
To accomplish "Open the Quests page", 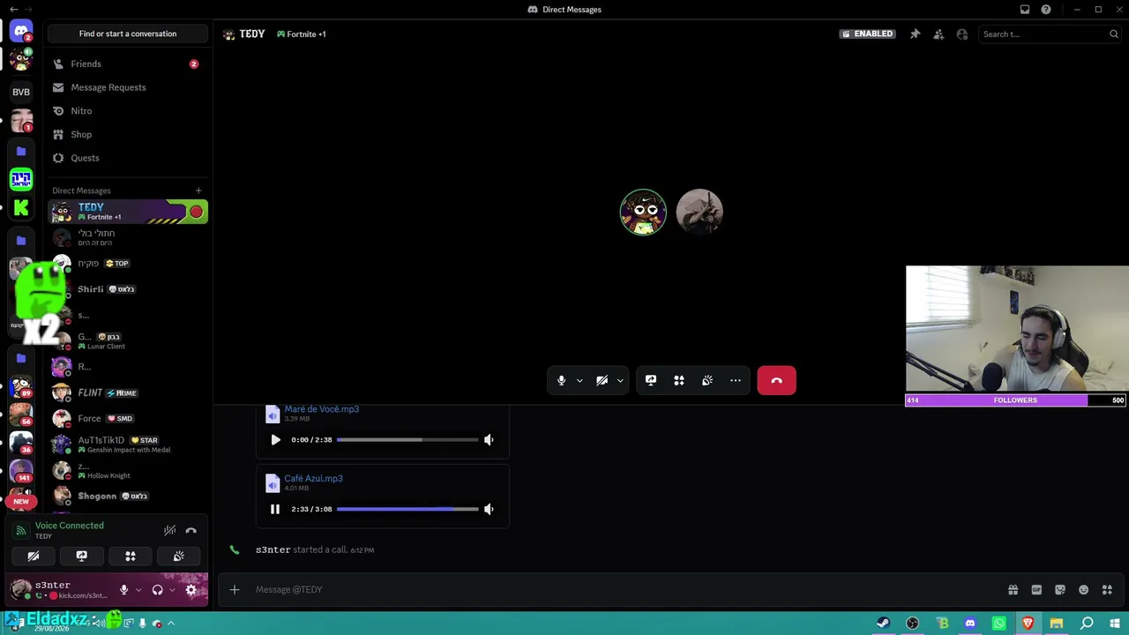I will pos(128,158).
